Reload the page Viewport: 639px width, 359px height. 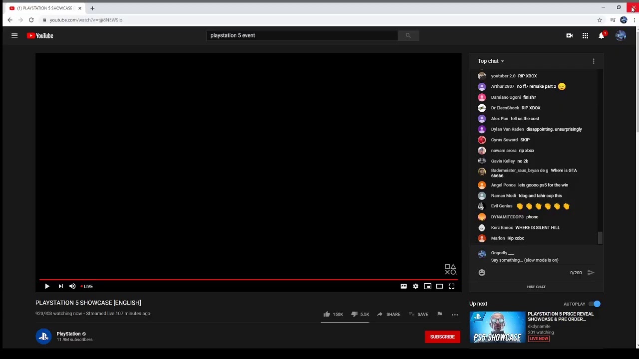(x=31, y=20)
